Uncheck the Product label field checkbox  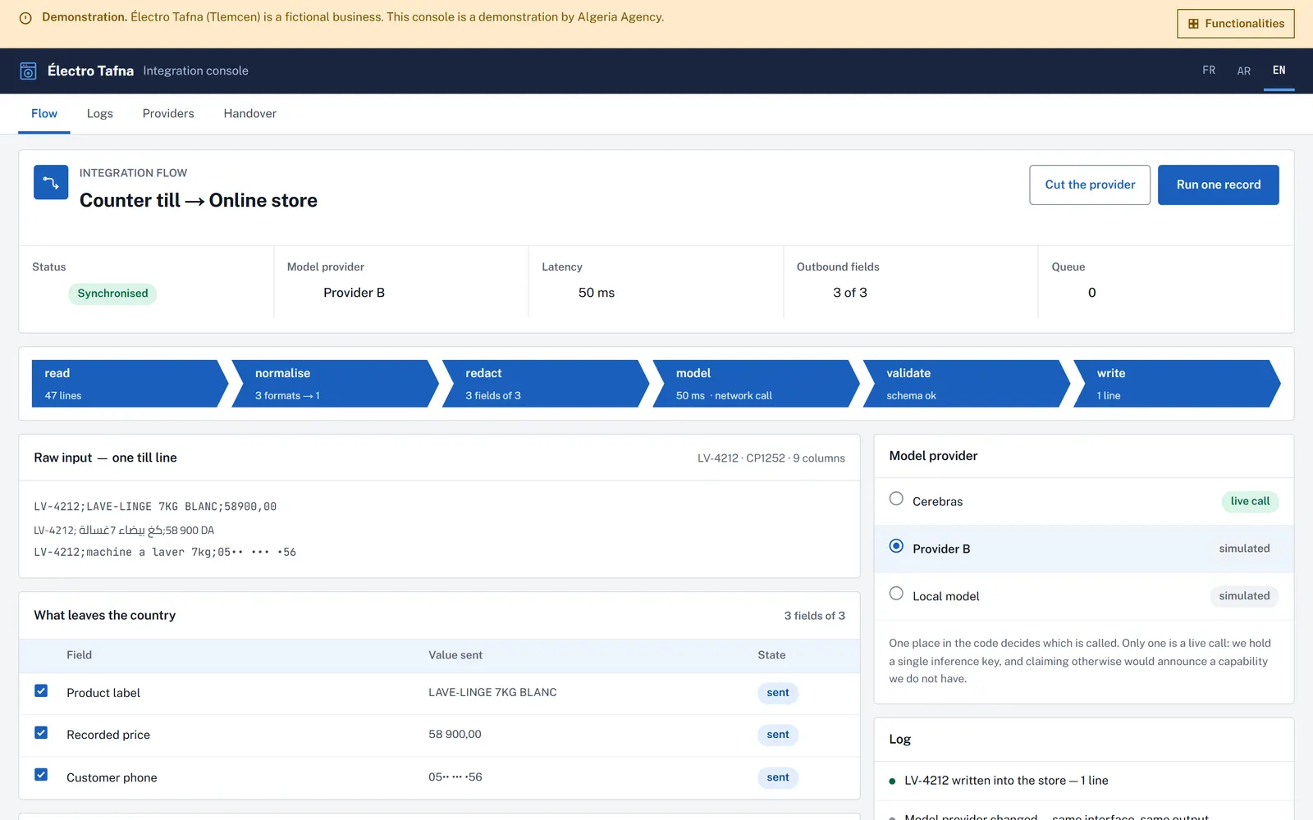(x=41, y=691)
